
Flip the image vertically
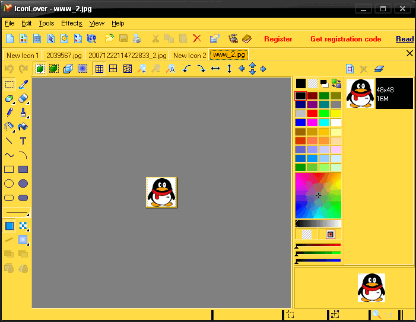tap(230, 69)
